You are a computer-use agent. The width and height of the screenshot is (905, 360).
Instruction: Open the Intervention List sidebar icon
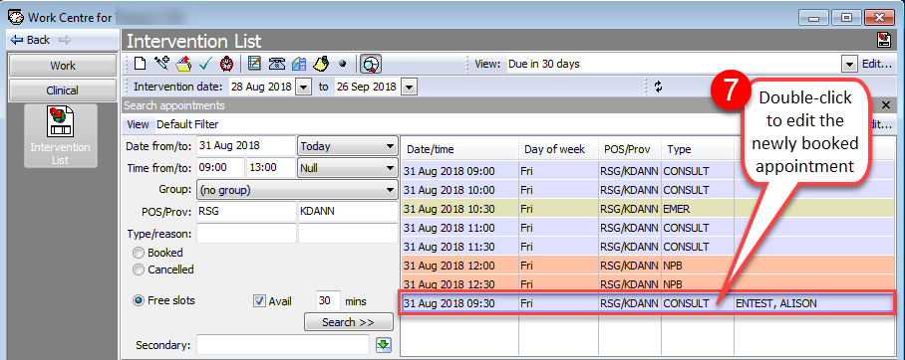tap(61, 136)
